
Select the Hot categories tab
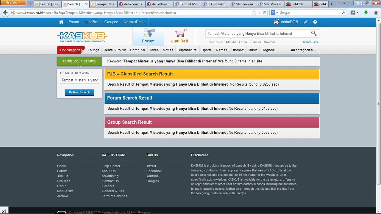point(71,50)
